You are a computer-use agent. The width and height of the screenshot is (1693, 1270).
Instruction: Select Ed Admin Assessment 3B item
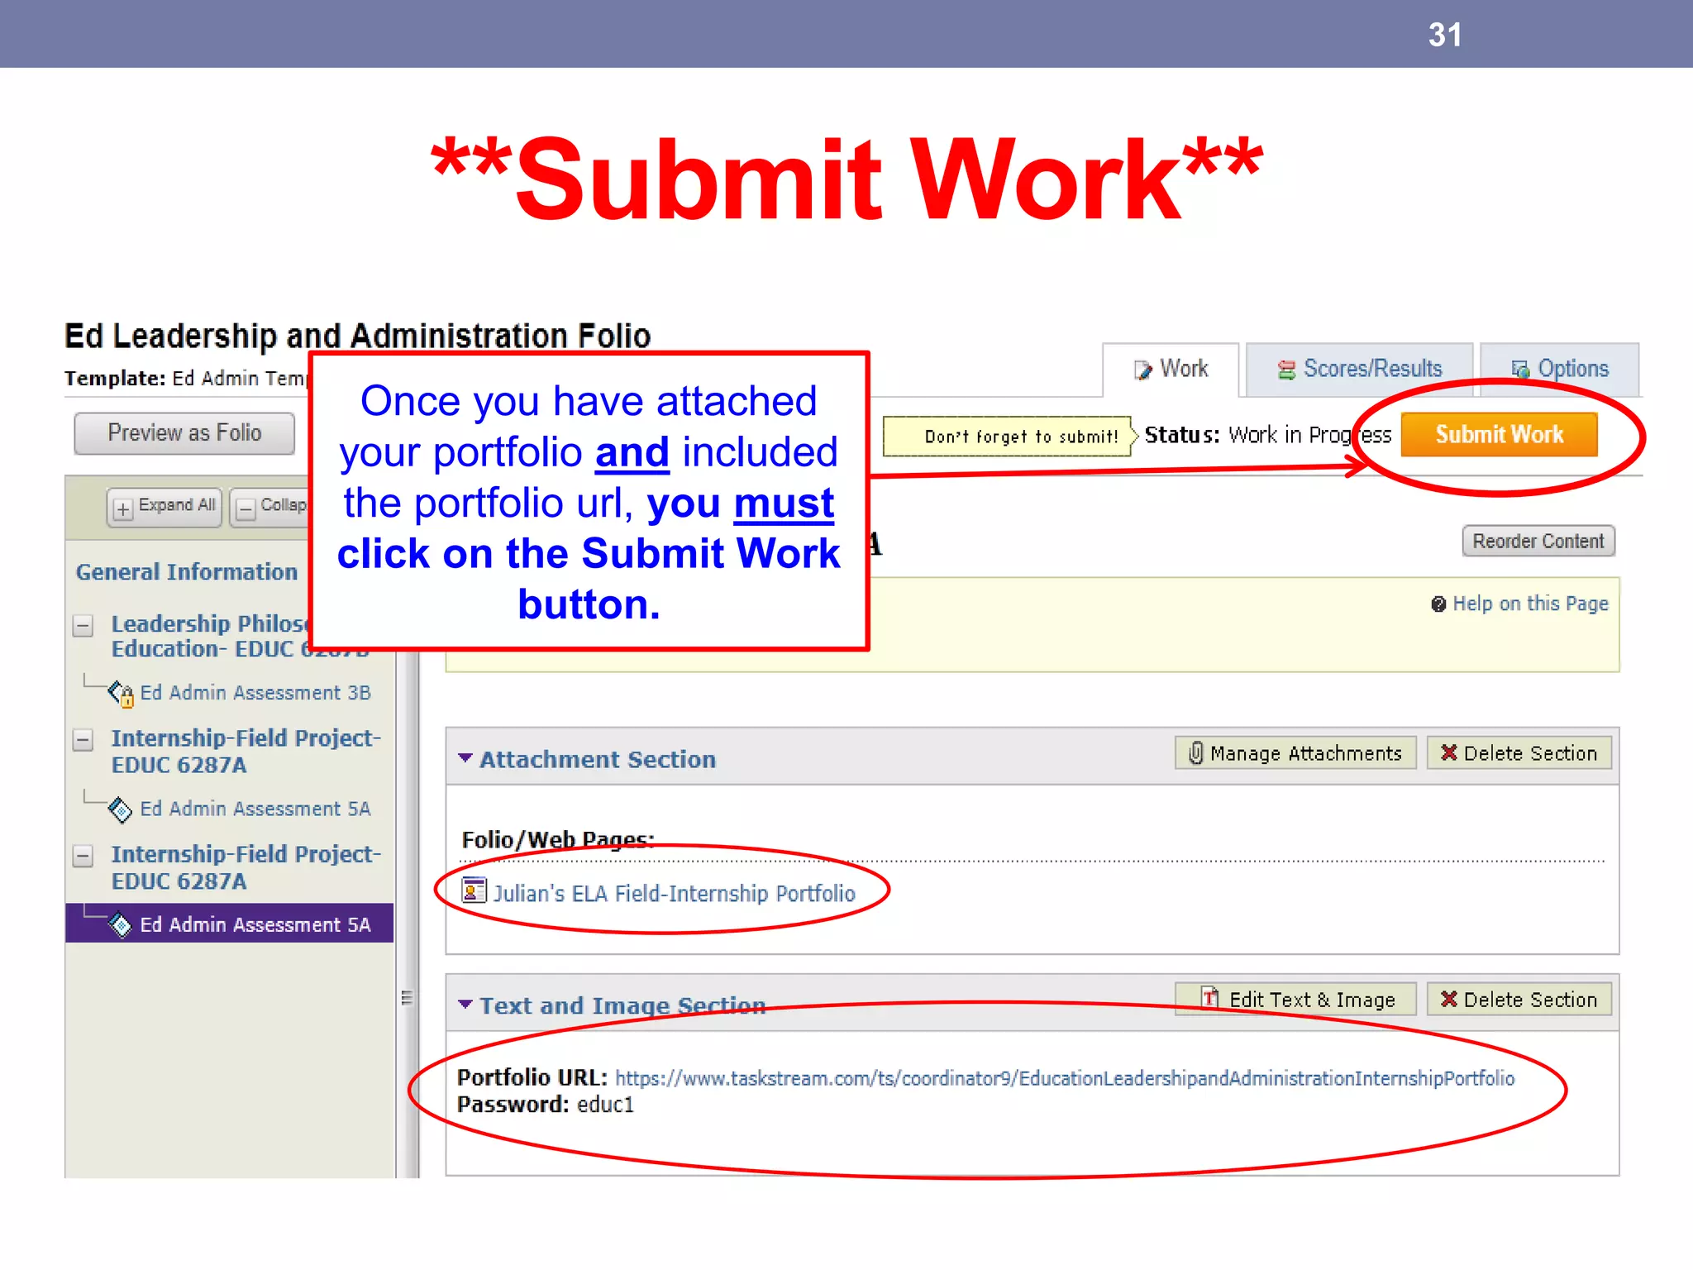coord(255,693)
